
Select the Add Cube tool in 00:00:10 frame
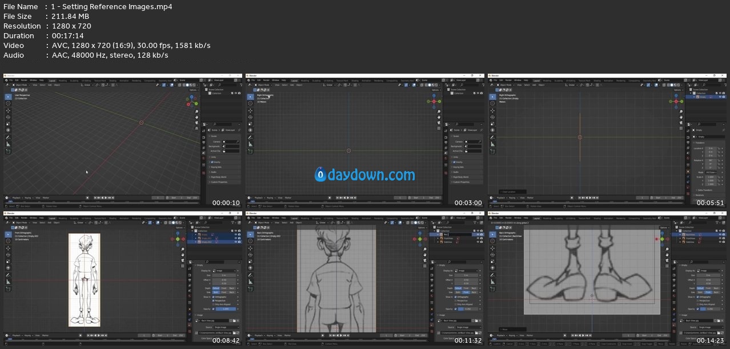click(8, 151)
